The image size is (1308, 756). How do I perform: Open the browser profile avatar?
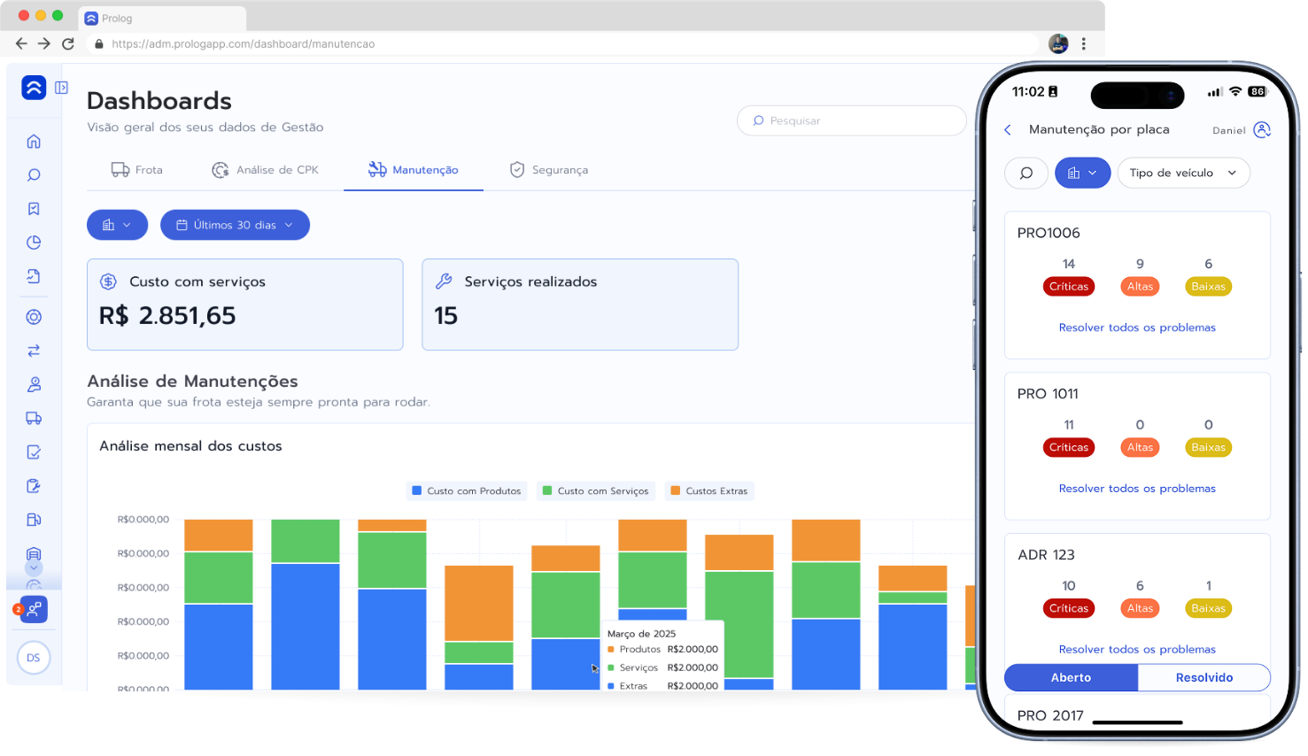coord(1058,43)
